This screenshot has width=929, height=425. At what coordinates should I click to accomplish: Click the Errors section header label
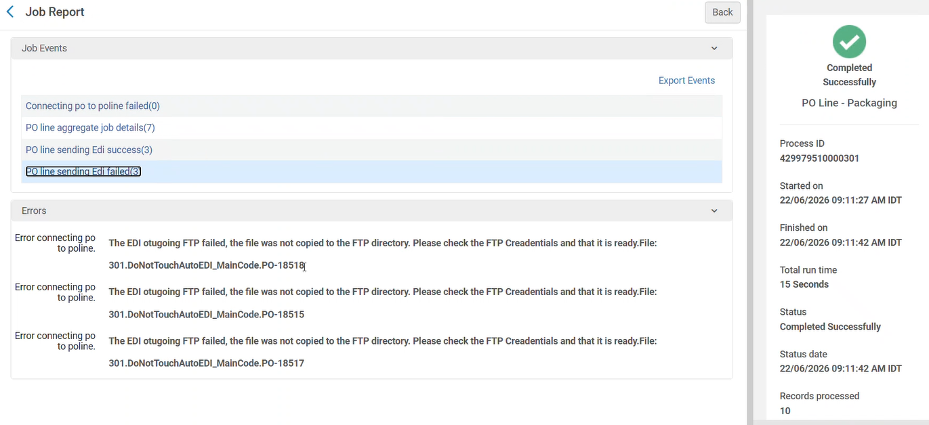(34, 211)
